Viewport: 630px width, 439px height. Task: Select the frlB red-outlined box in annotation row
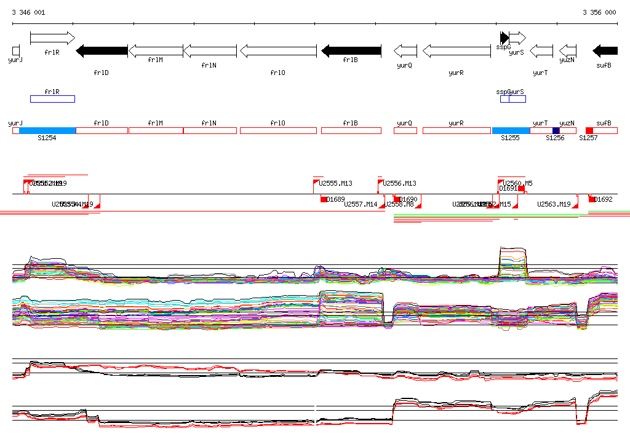(x=351, y=130)
